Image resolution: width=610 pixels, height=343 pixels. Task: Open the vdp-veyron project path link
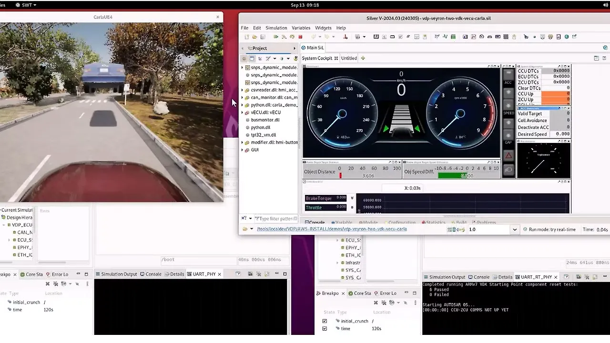click(x=332, y=229)
